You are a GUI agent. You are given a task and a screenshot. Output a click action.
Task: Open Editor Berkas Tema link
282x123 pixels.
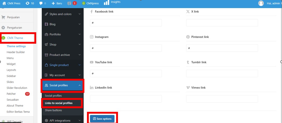[18, 112]
